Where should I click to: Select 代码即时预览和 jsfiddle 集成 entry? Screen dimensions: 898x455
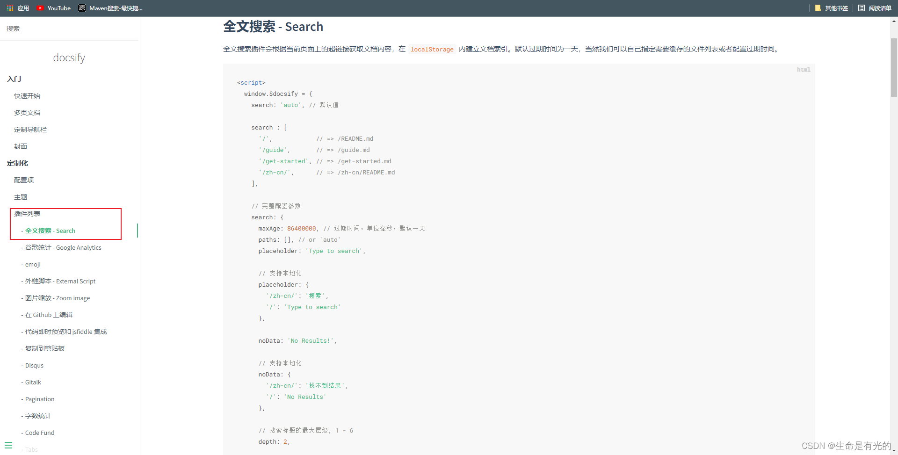coord(66,332)
